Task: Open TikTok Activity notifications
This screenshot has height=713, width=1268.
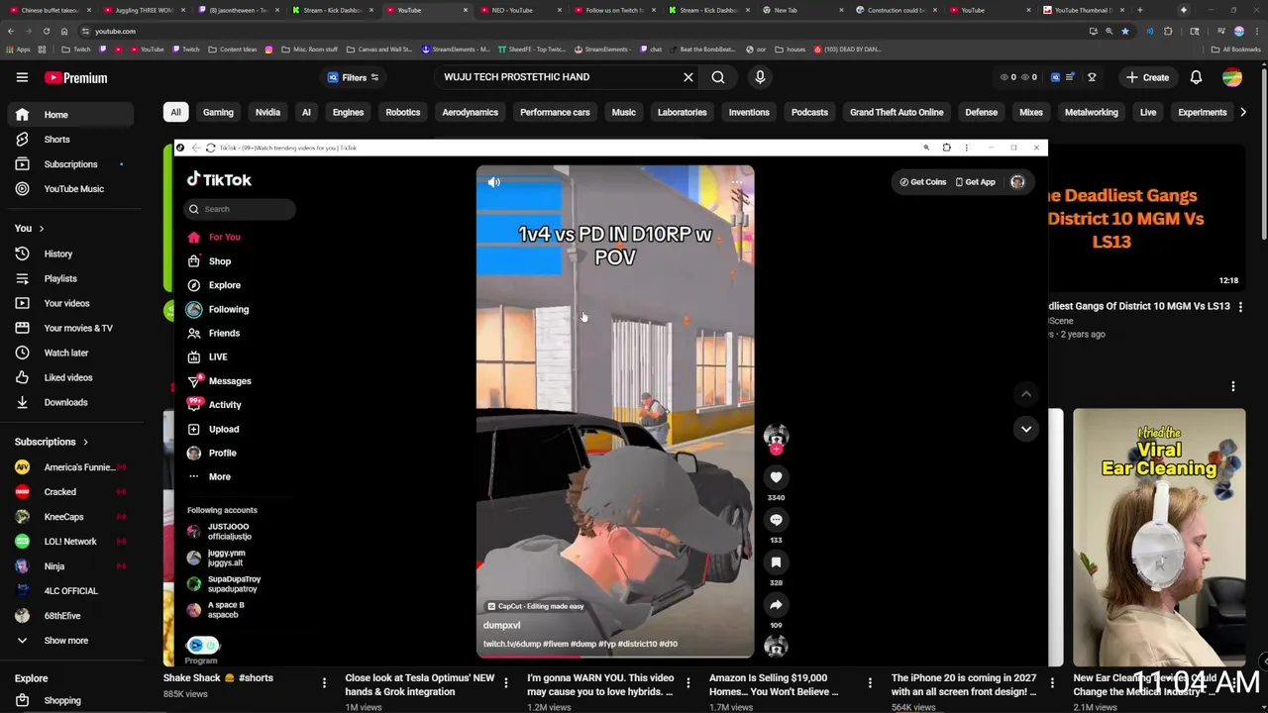Action: (224, 405)
